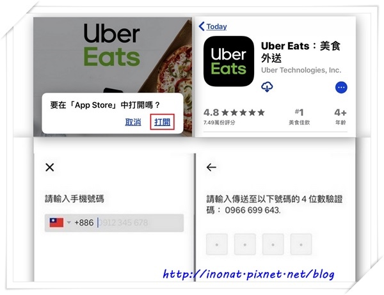The image size is (384, 295).
Task: Tap the 4.8 star rating
Action: click(234, 116)
